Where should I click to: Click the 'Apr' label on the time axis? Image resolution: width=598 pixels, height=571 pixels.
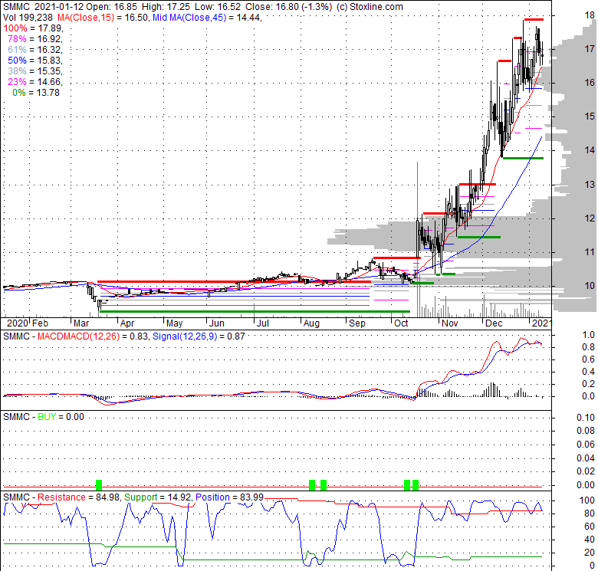[127, 323]
